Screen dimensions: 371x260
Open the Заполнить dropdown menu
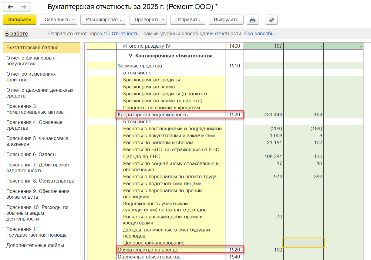pyautogui.click(x=58, y=20)
